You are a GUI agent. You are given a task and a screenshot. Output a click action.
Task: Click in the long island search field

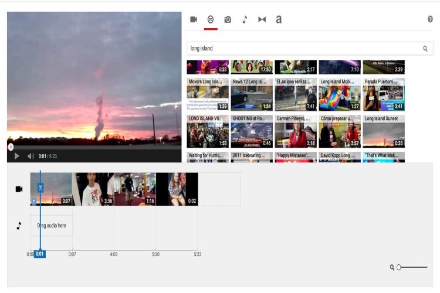[x=302, y=49]
